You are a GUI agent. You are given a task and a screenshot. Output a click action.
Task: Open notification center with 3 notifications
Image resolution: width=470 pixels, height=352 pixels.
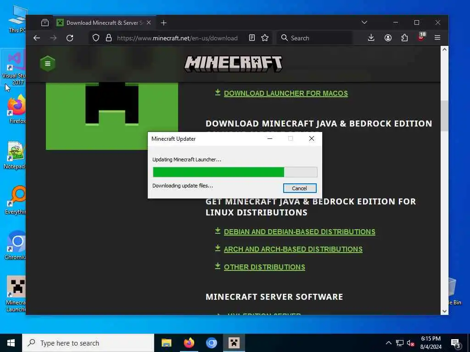coord(456,343)
